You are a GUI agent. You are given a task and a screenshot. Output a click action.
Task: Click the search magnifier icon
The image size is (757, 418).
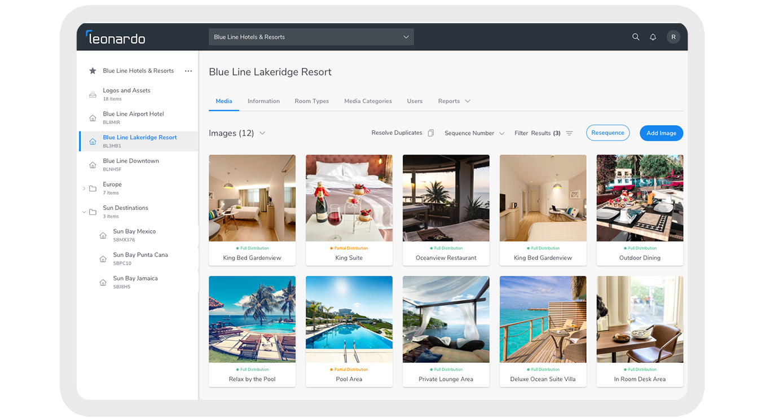636,37
